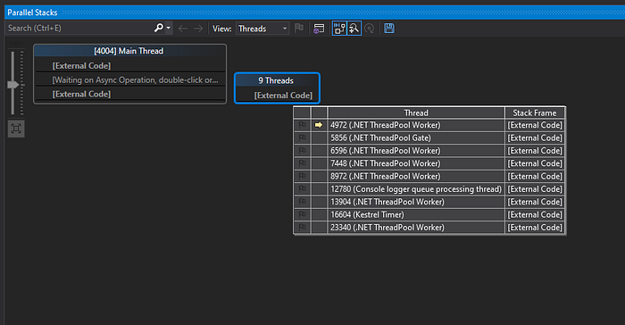Open the search options dropdown arrow

[169, 28]
